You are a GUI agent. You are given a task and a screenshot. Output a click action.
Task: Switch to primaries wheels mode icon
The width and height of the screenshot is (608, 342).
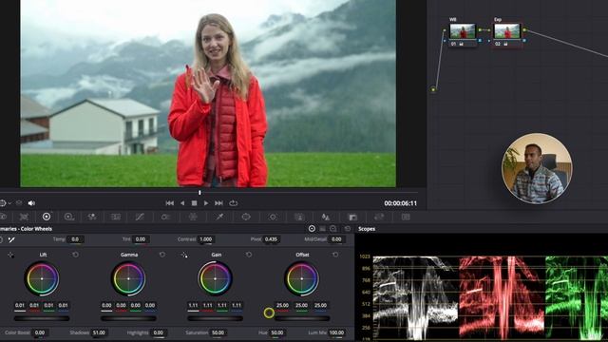coord(312,229)
